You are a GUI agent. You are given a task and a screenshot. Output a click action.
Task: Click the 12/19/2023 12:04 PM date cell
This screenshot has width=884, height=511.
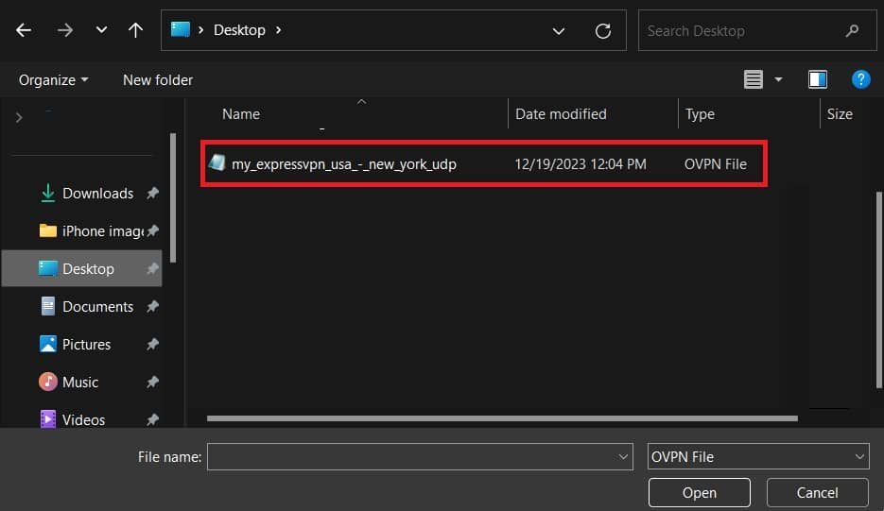pyautogui.click(x=581, y=164)
